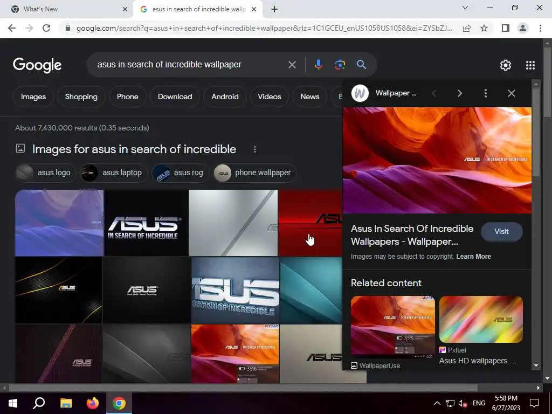Bookmark this page with the star icon

coord(484,28)
